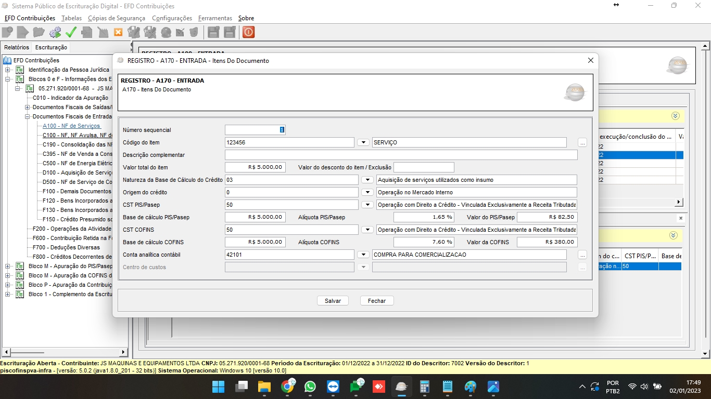Image resolution: width=711 pixels, height=399 pixels.
Task: Expand Bloco P tree node
Action: click(x=7, y=285)
